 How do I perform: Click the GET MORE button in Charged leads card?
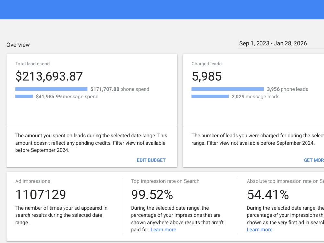tap(314, 160)
